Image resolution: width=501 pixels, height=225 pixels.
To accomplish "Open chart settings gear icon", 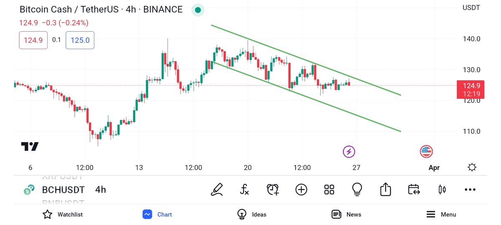I will (x=472, y=167).
